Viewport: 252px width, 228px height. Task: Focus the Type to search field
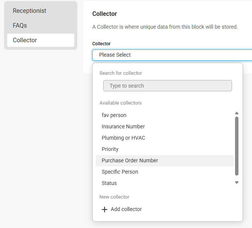tap(168, 86)
